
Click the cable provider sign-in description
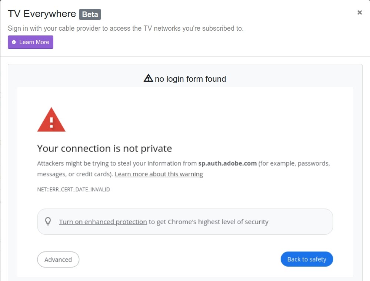[x=126, y=28]
